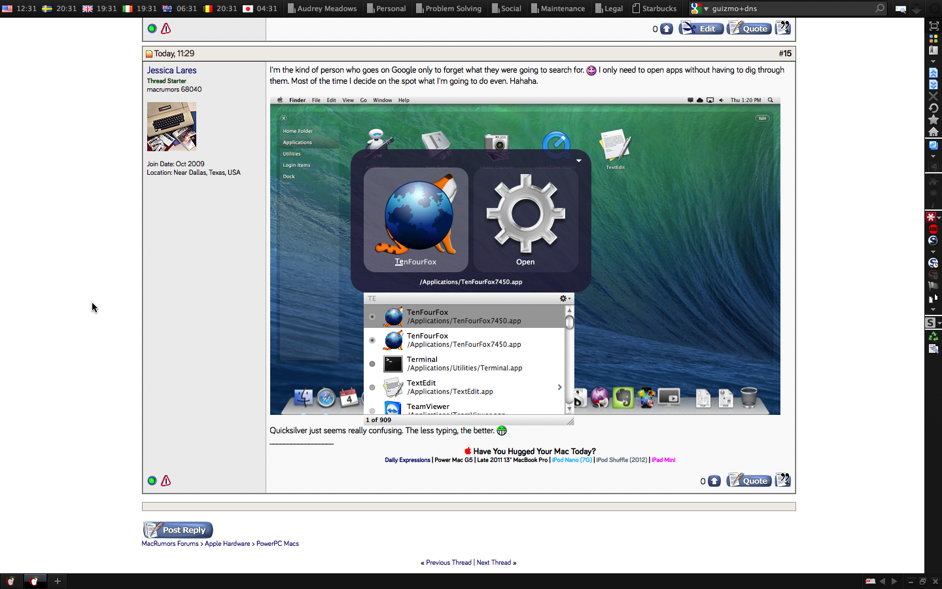Open a new tab with the plus button
The height and width of the screenshot is (589, 942).
(58, 581)
